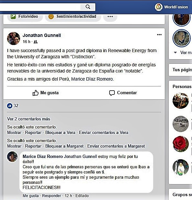Click Bloquear a Vera
Viewport: 192px width, 200px height.
point(60,133)
